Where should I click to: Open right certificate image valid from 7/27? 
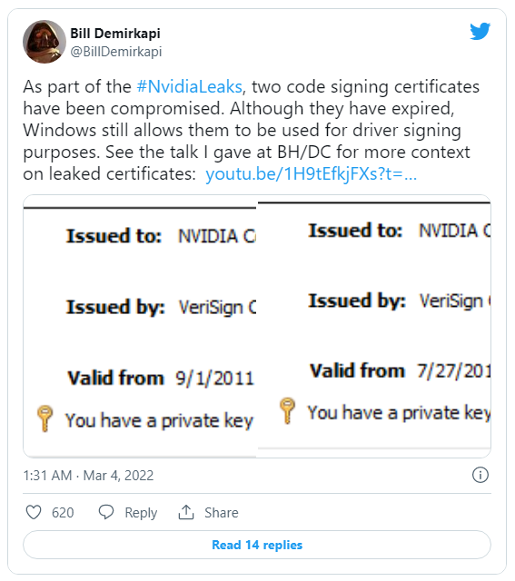click(374, 326)
